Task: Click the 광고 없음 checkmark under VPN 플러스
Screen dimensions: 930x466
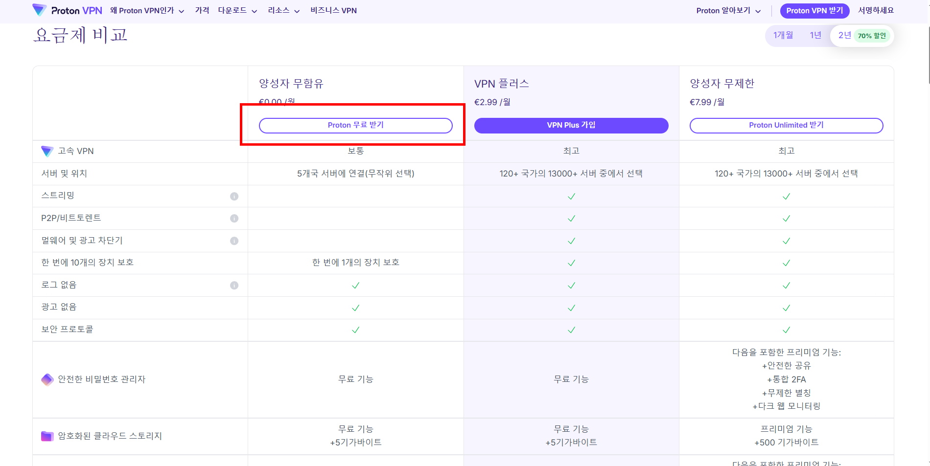Action: coord(571,308)
